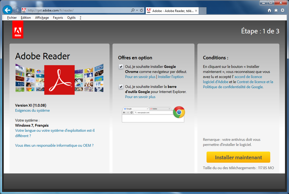Minimize the browser window
Screen dimensions: 289x194
coord(264,3)
